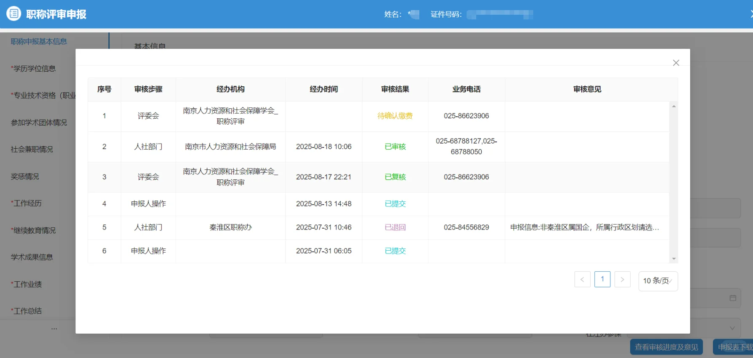Click the 审核结果 column header
This screenshot has width=753, height=358.
click(x=395, y=89)
